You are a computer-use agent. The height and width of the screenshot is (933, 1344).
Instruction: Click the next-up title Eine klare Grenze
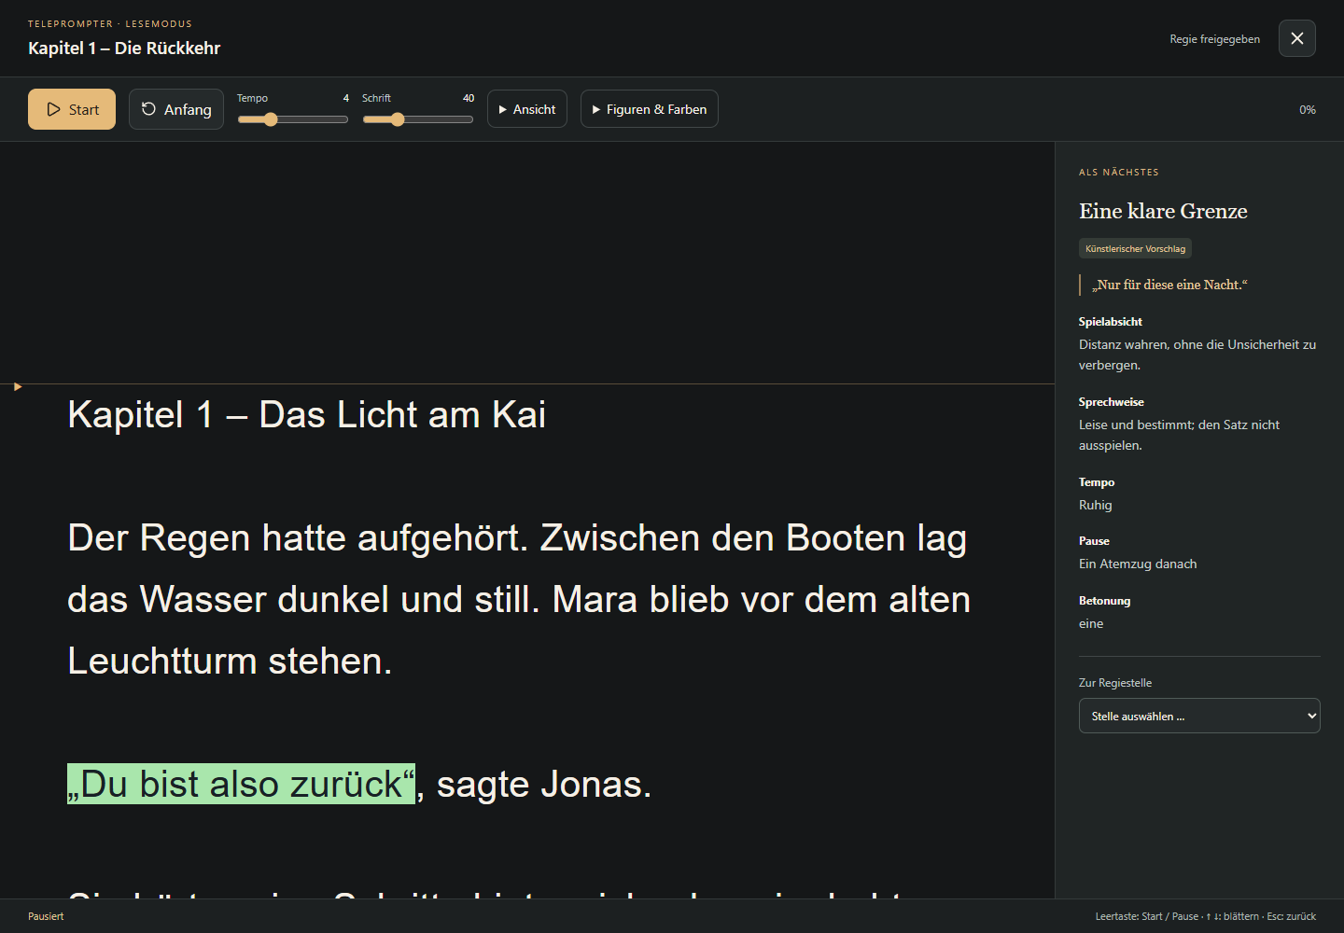1163,211
